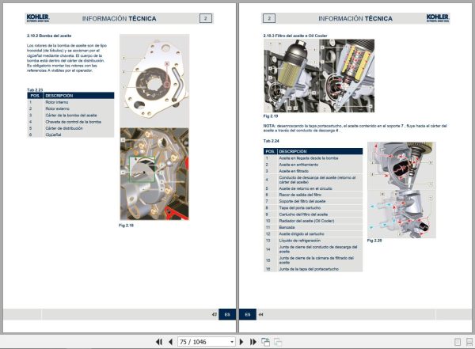Click the ES language tag on left page footer
The width and height of the screenshot is (475, 349).
click(227, 314)
